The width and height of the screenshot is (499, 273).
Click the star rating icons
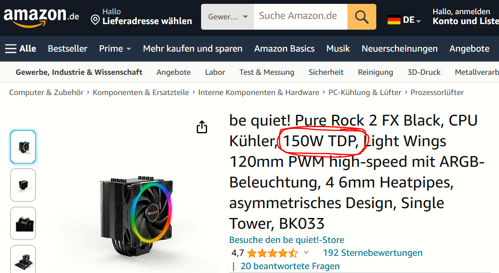tap(273, 253)
